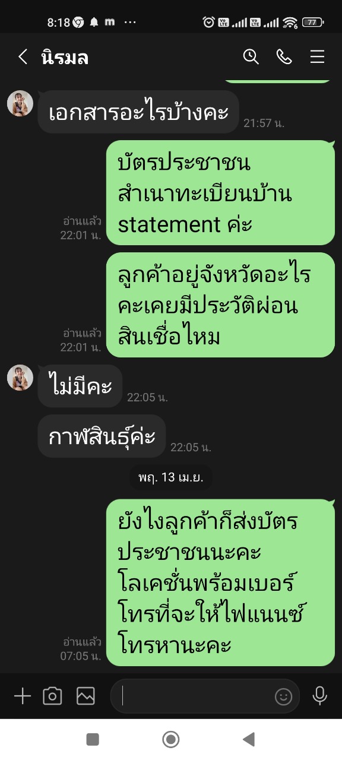Open camera from message bar

pyautogui.click(x=52, y=696)
